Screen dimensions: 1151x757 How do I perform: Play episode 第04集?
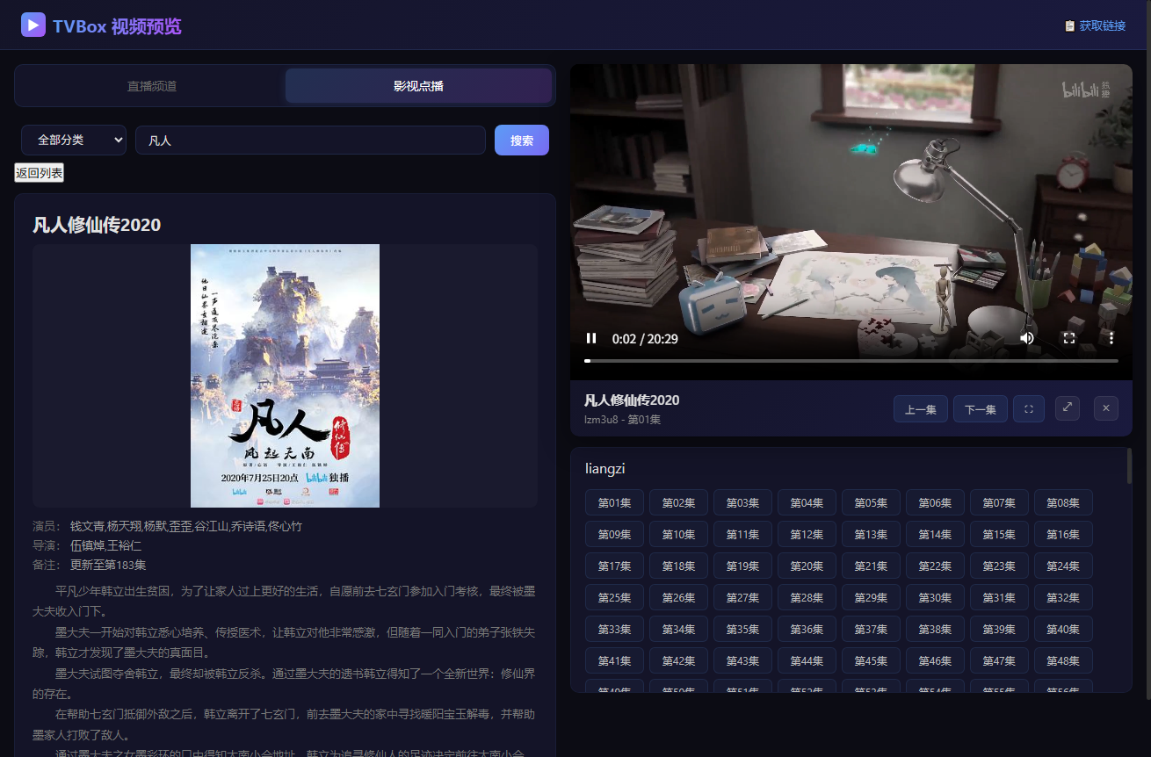coord(807,503)
